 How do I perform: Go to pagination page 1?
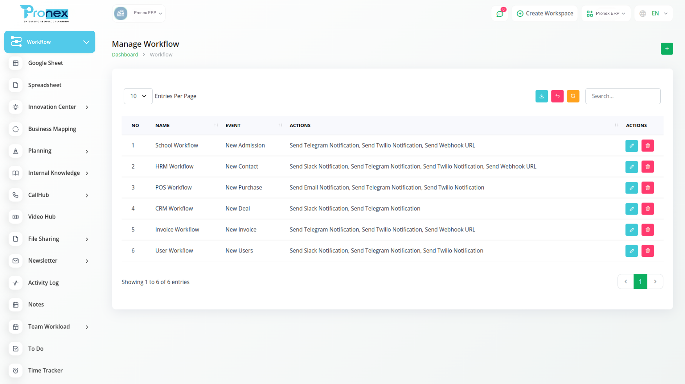(x=640, y=282)
